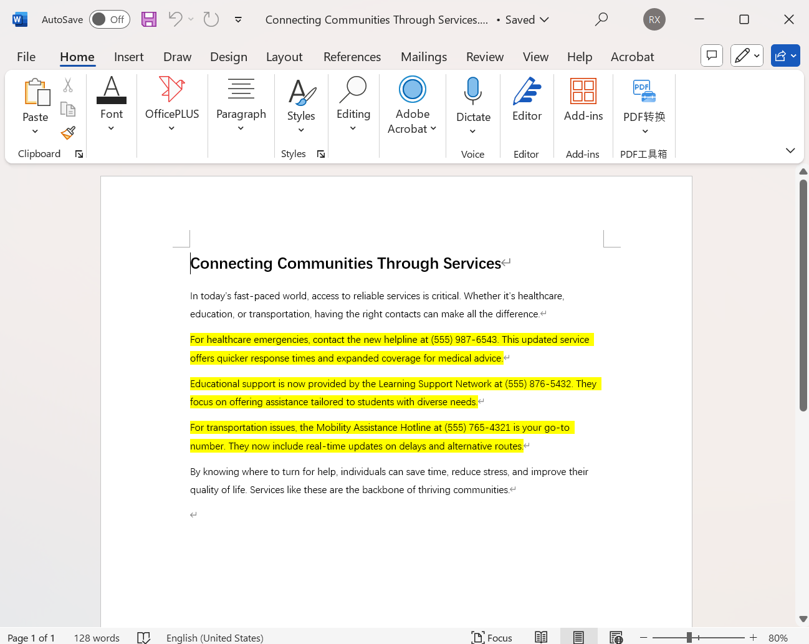Select the Copy icon in the Clipboard group
Viewport: 809px width, 644px height.
tap(68, 108)
